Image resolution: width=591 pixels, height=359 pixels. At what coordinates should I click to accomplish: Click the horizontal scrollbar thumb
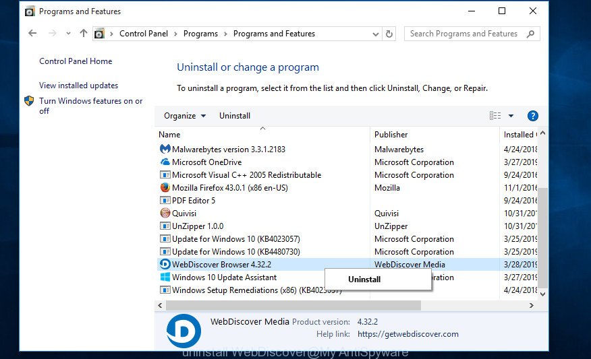(x=293, y=305)
